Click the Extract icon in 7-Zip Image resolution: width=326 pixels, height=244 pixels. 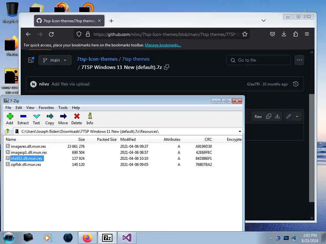23,119
